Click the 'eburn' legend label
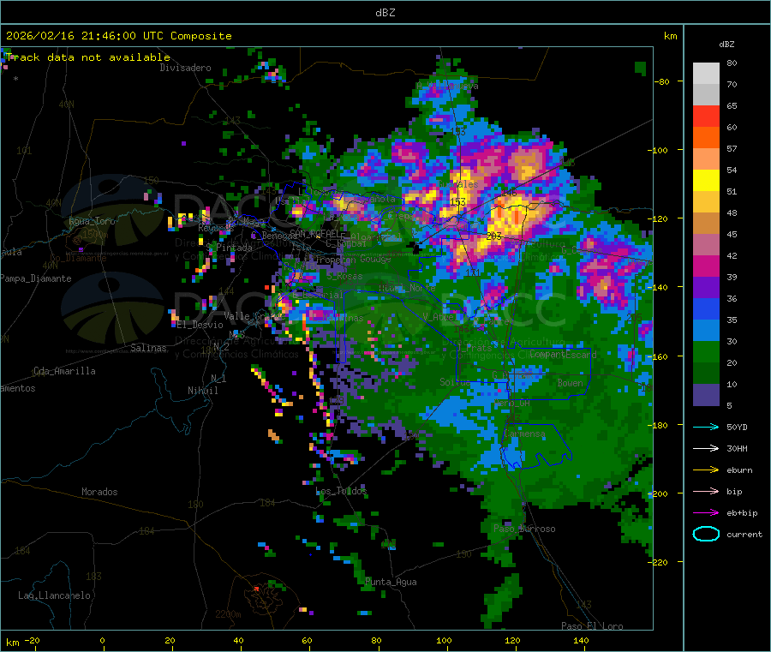This screenshot has width=771, height=652. point(739,470)
